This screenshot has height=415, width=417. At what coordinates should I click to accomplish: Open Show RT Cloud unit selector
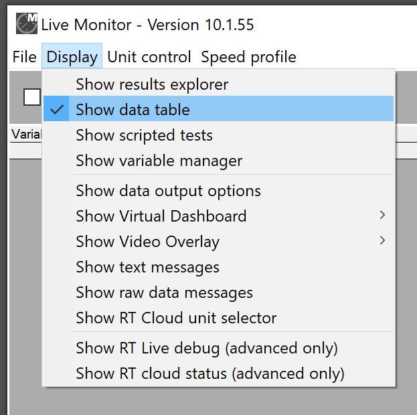click(176, 318)
